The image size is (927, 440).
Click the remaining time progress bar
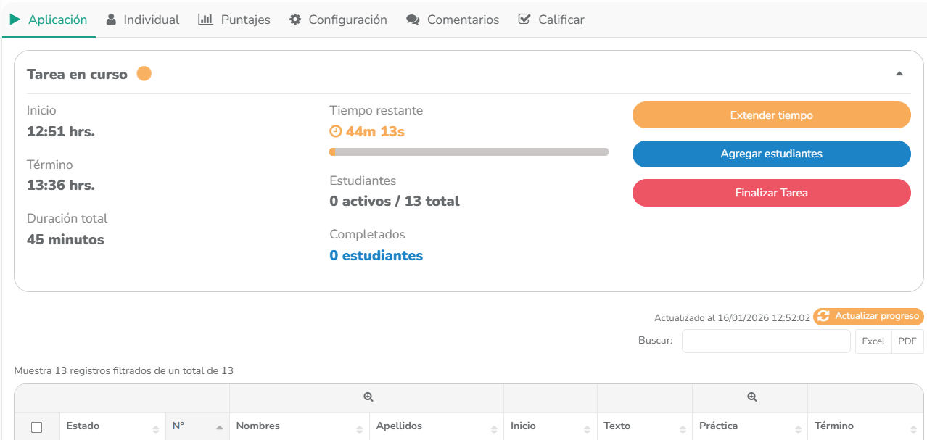click(x=469, y=152)
